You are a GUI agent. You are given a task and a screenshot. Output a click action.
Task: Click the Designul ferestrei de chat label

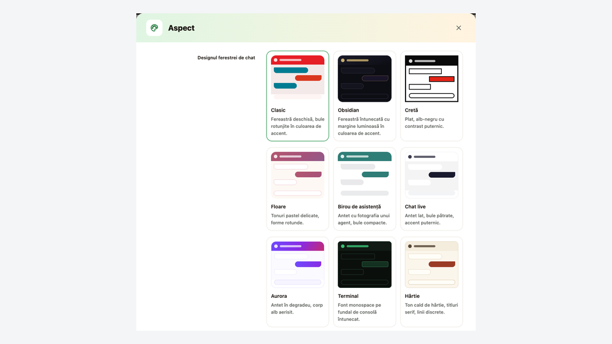coord(226,58)
